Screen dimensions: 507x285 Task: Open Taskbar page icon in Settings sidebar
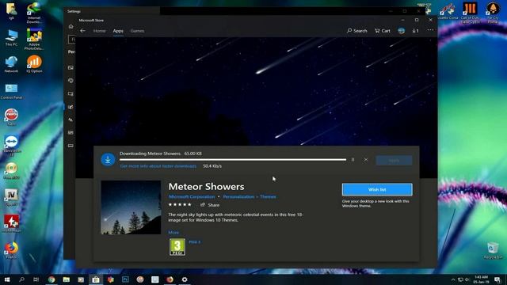click(x=71, y=146)
